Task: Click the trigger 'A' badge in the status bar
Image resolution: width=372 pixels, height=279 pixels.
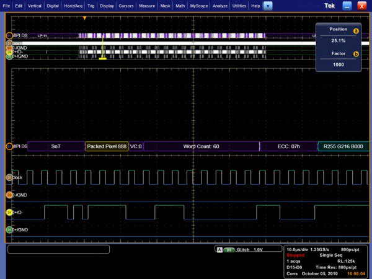Action: 219,250
